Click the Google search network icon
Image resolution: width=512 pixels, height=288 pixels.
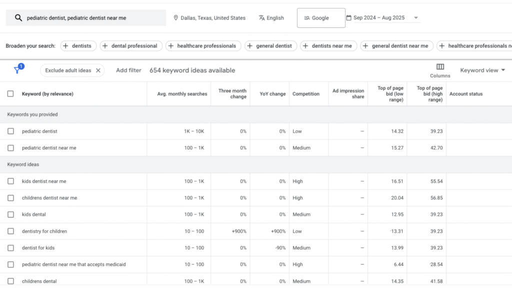tap(307, 18)
